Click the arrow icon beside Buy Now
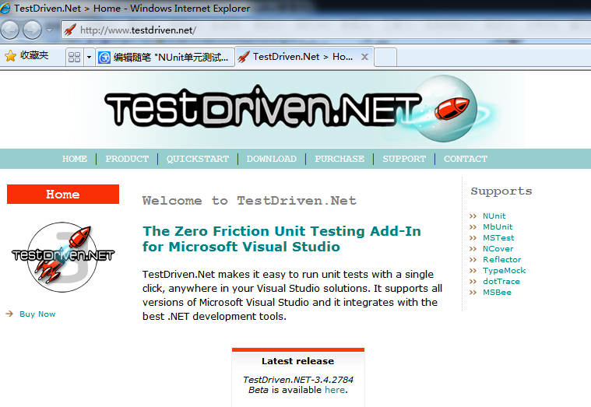This screenshot has height=407, width=591. coord(9,314)
